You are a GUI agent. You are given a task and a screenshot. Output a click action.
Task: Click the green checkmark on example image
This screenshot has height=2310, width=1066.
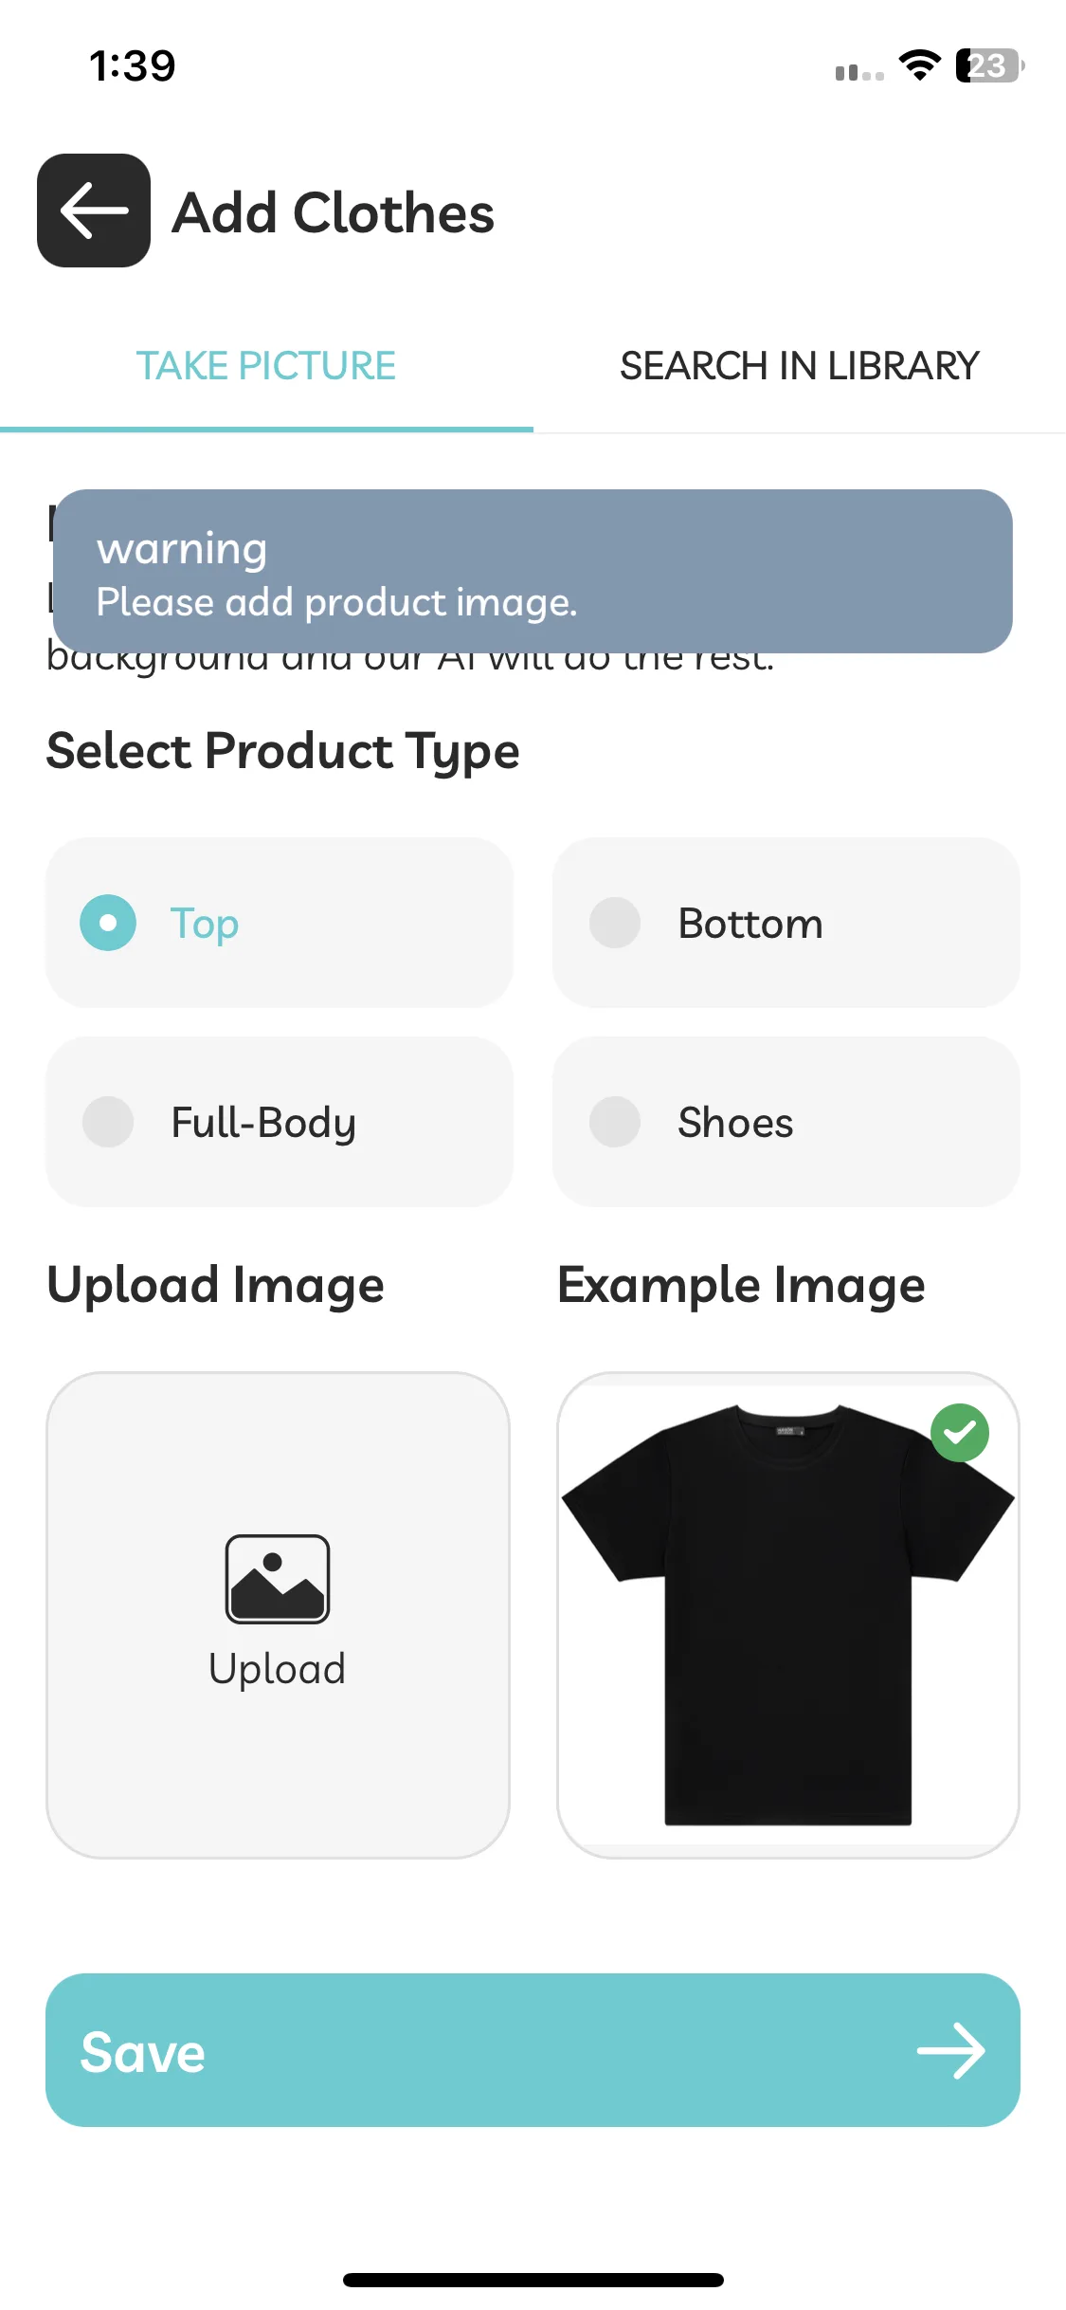[x=960, y=1433]
